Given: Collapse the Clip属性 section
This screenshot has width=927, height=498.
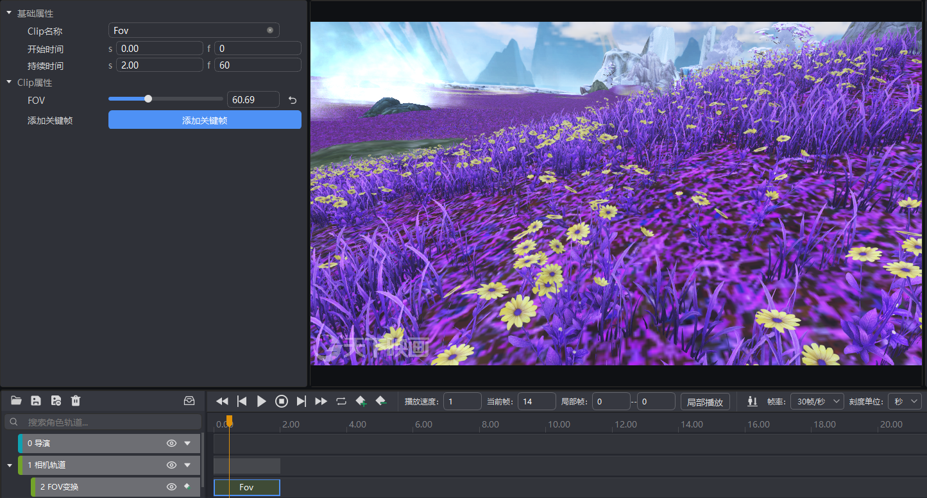Looking at the screenshot, I should 9,82.
